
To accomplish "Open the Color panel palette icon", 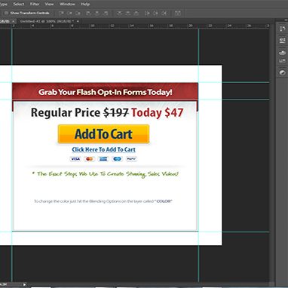I will 282,53.
